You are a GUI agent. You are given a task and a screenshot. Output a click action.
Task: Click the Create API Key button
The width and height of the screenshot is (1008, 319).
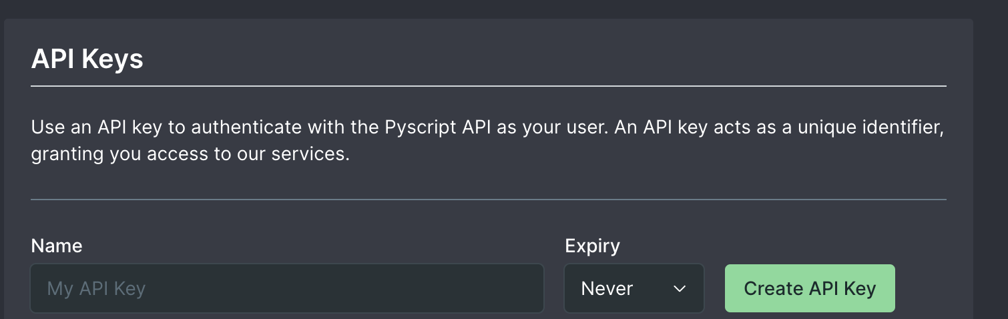(x=810, y=288)
